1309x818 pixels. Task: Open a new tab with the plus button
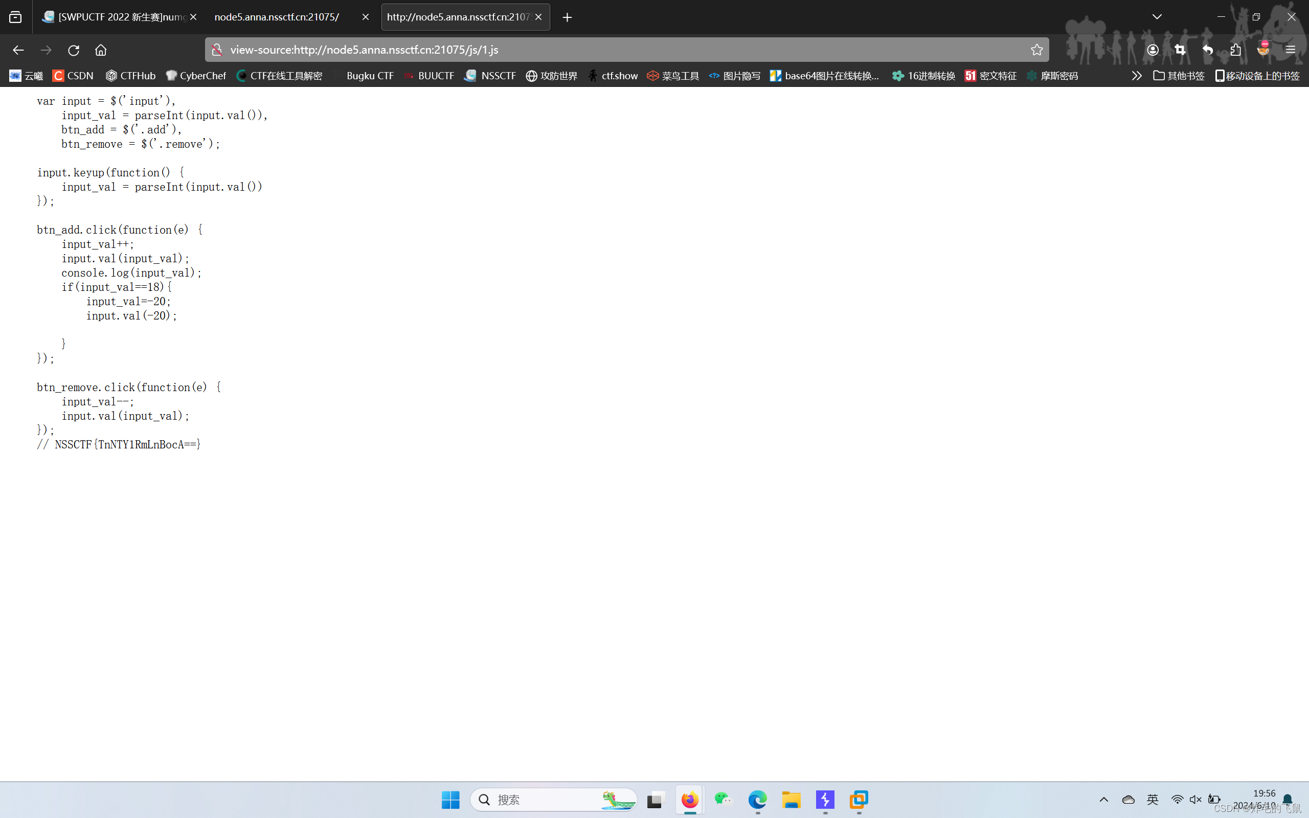567,17
